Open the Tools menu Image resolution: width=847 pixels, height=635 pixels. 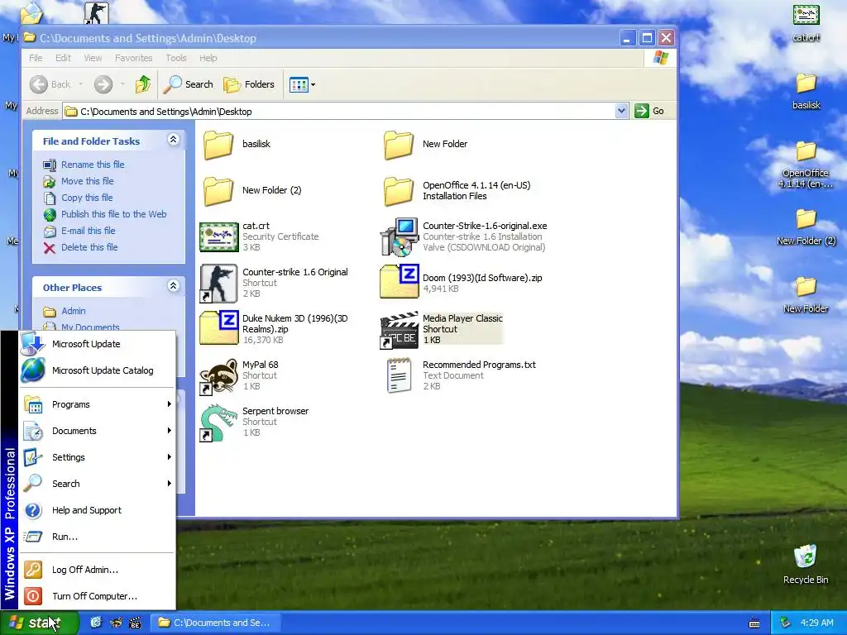(x=176, y=58)
